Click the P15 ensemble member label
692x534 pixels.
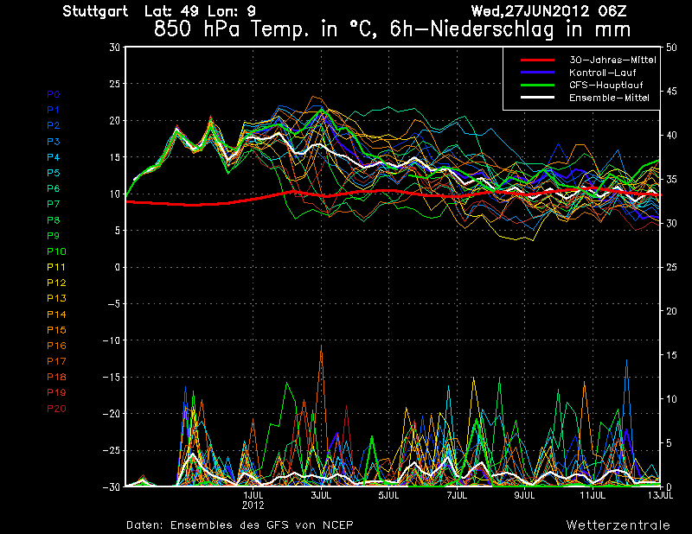pyautogui.click(x=56, y=330)
